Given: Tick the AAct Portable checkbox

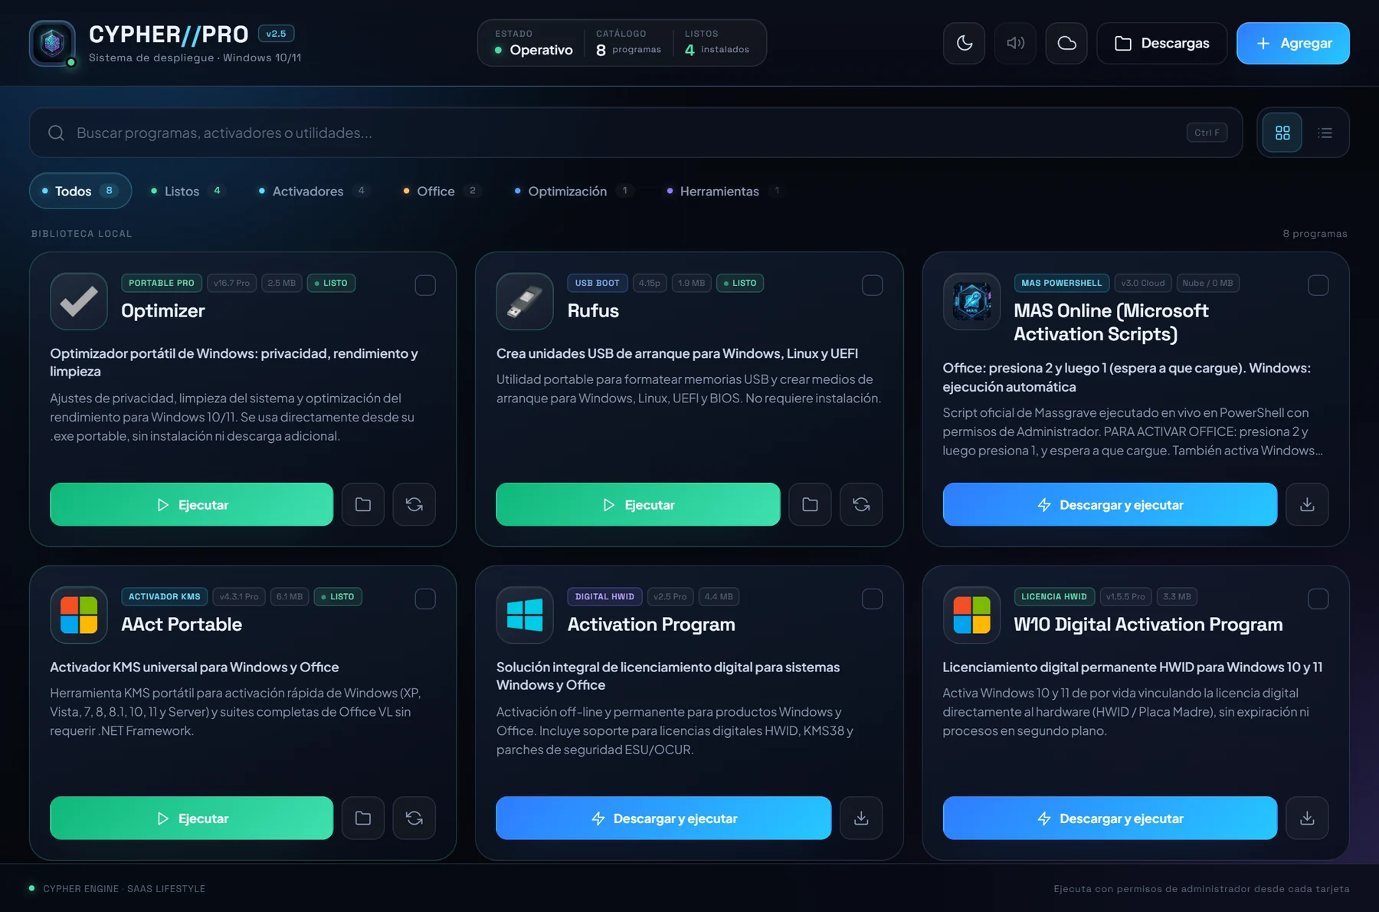Looking at the screenshot, I should pyautogui.click(x=425, y=599).
